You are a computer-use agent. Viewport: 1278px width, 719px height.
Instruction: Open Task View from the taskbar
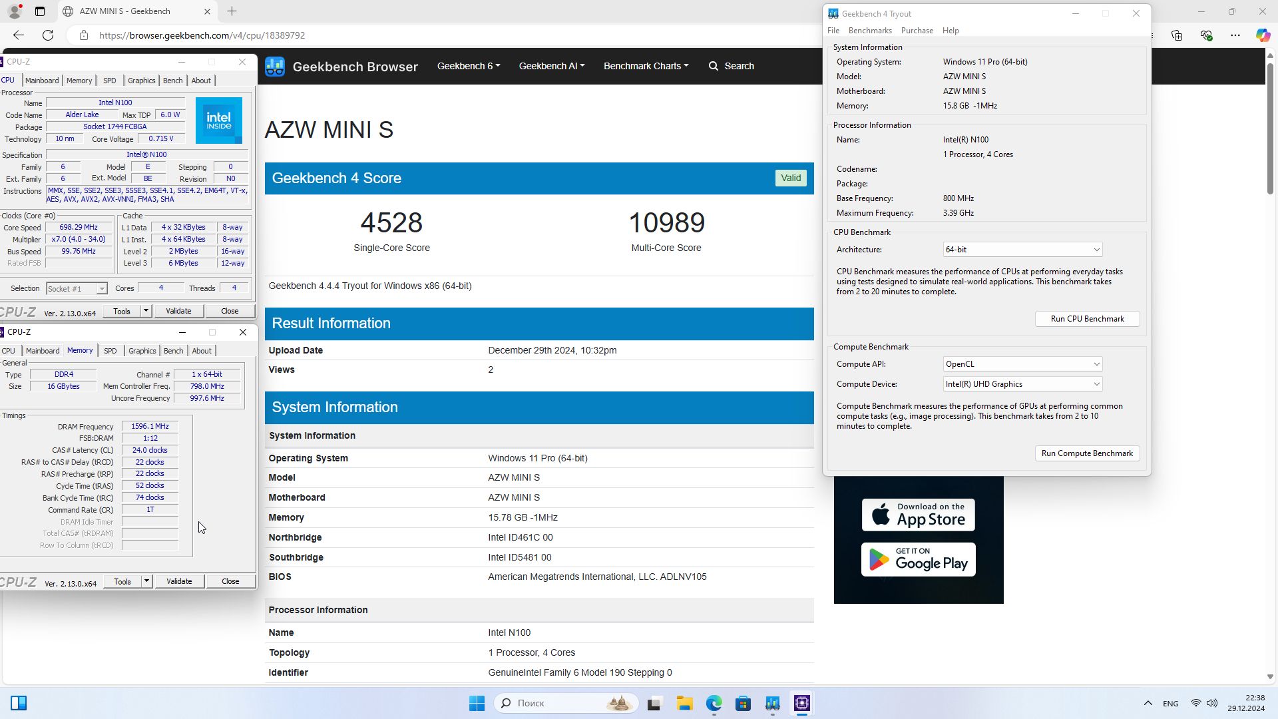[x=654, y=703]
